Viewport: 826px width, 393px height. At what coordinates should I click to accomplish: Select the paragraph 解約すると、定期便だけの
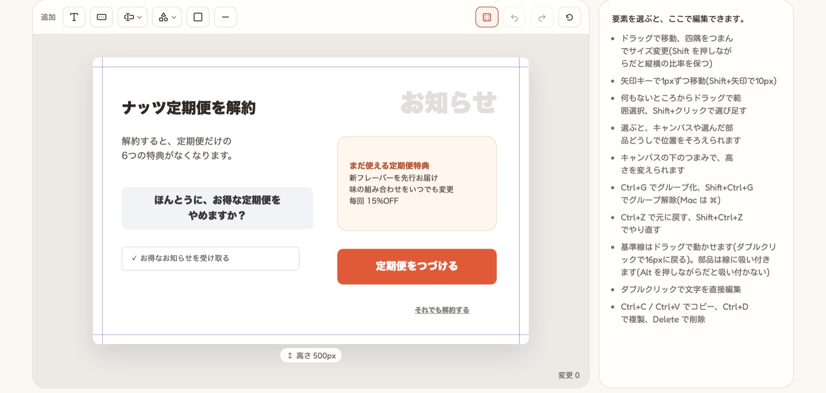point(177,148)
